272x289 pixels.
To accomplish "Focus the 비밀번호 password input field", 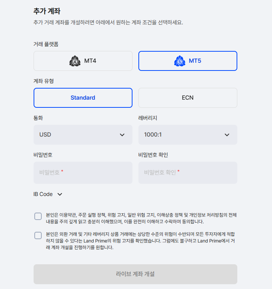I will (83, 173).
